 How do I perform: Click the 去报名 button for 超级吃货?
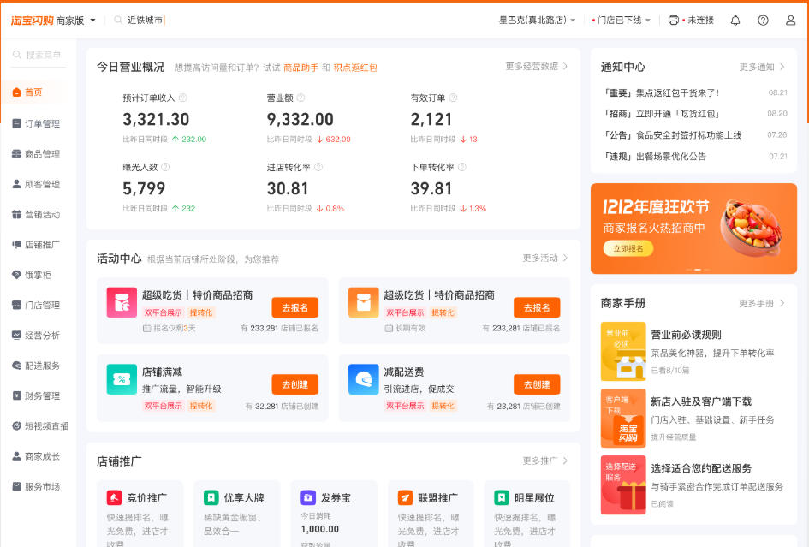[x=293, y=307]
